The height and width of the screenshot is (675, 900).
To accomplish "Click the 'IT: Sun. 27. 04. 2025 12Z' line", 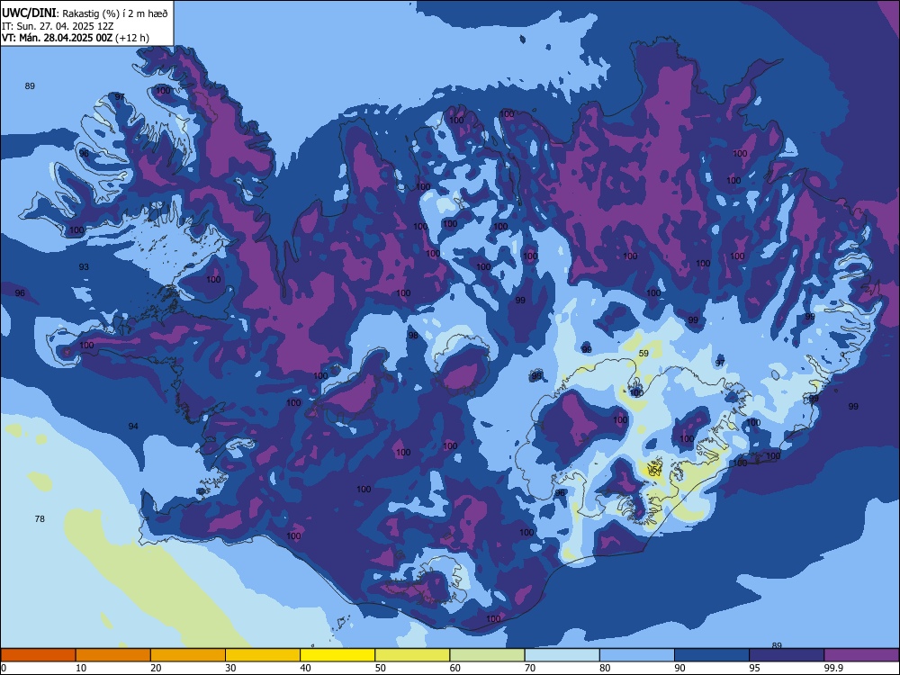I will 58,26.
